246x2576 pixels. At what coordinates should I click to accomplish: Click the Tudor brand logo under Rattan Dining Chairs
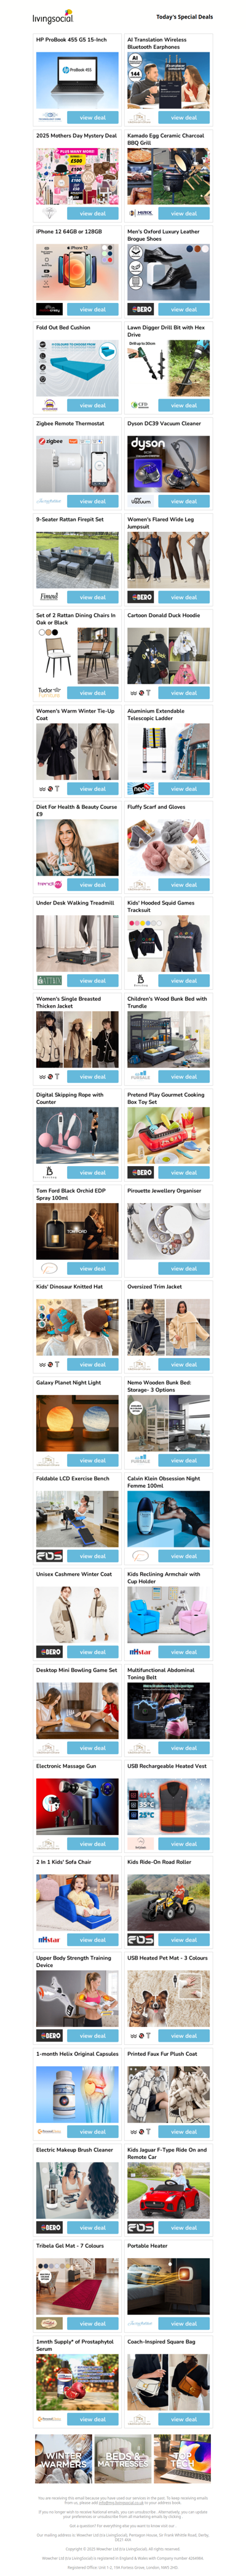[49, 692]
